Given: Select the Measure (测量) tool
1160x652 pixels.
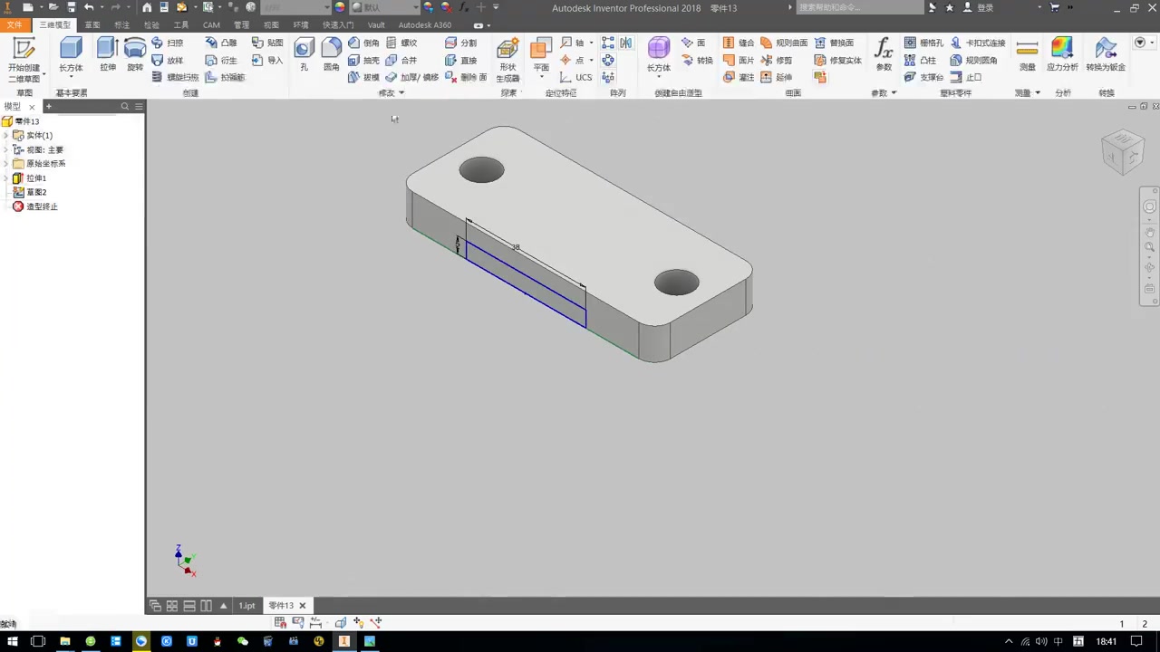Looking at the screenshot, I should pos(1028,49).
